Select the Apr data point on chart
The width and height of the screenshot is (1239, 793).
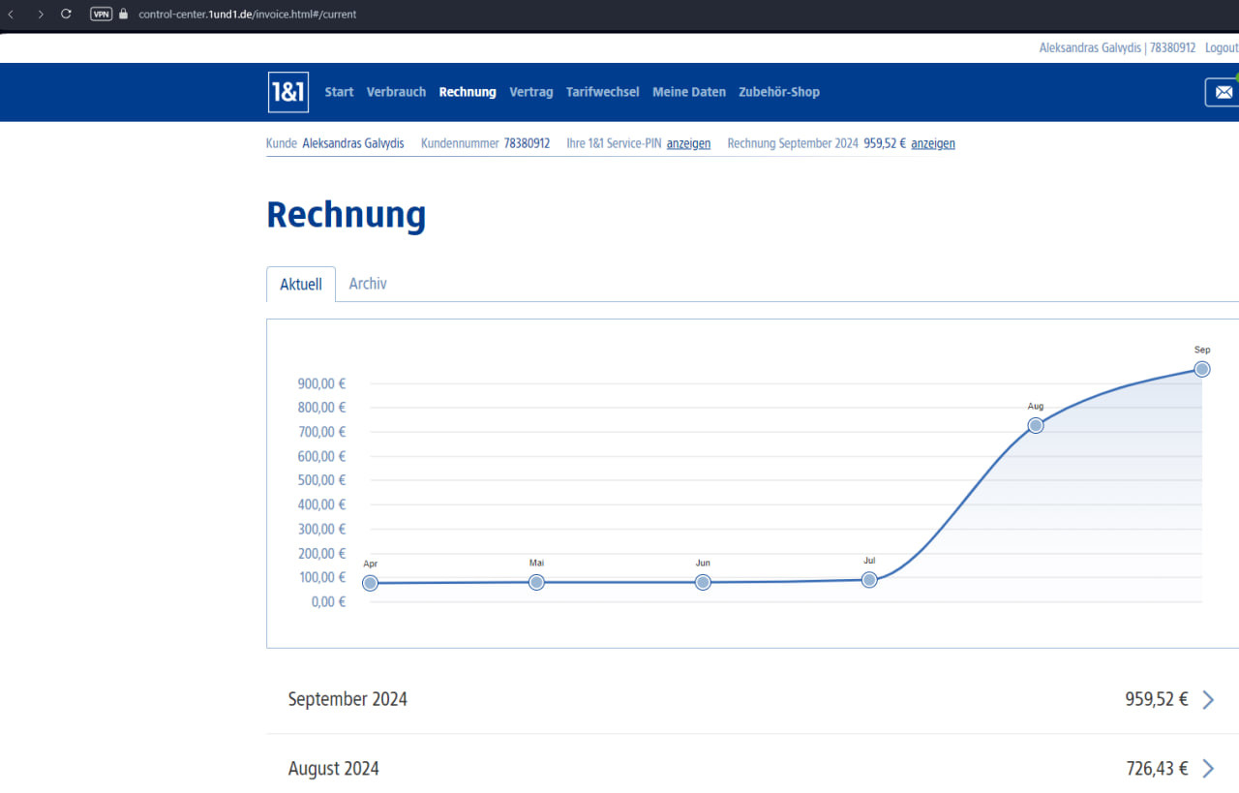click(370, 583)
